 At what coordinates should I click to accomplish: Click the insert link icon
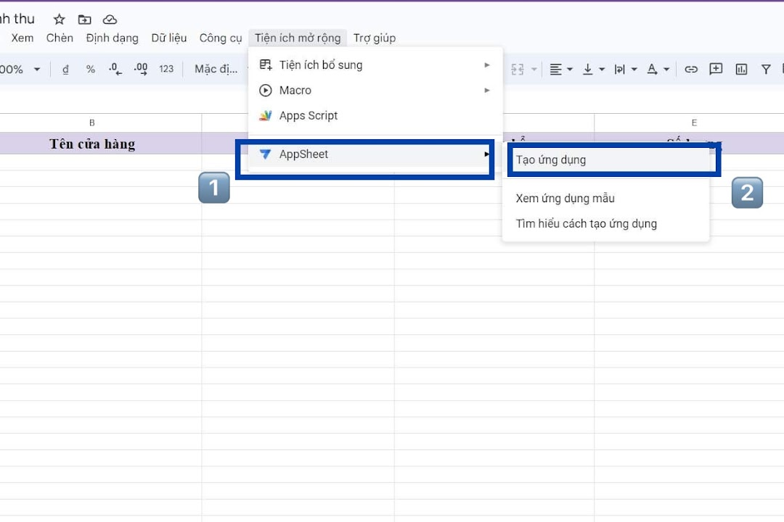[x=691, y=70]
